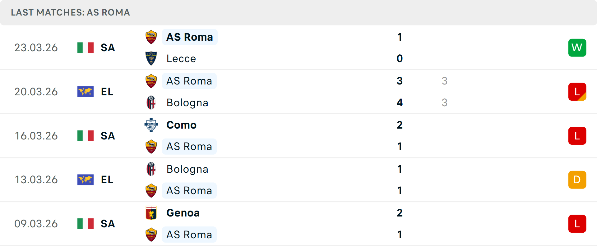This screenshot has height=246, width=597.
Task: Click the SA league abbreviation
Action: click(x=108, y=48)
